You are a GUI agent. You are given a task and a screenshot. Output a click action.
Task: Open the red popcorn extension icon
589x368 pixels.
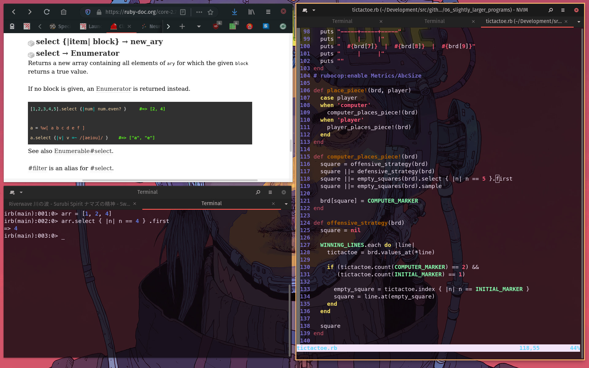pos(249,26)
